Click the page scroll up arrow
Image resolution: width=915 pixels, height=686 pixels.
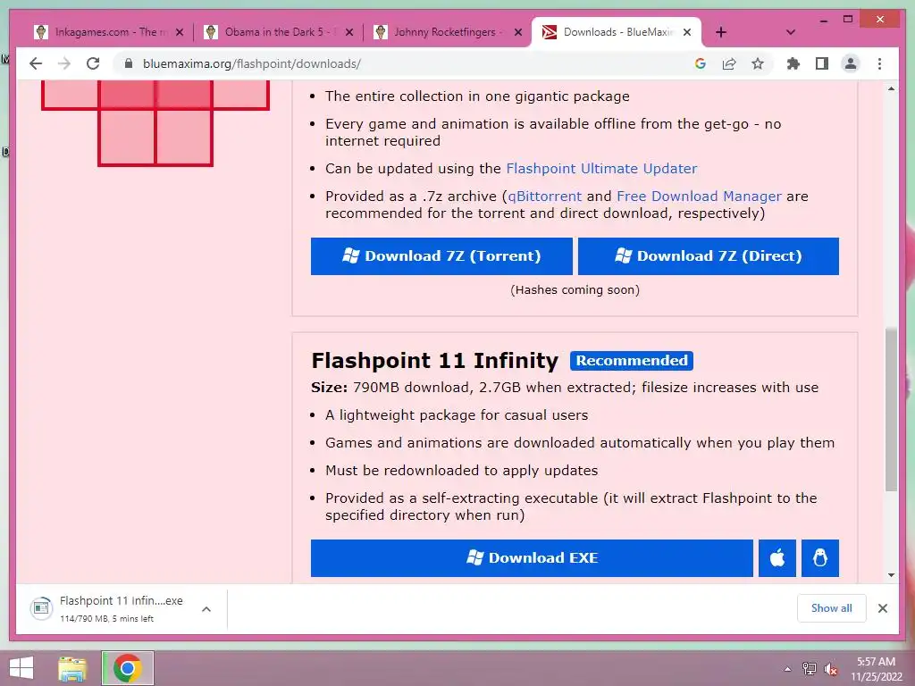click(891, 88)
